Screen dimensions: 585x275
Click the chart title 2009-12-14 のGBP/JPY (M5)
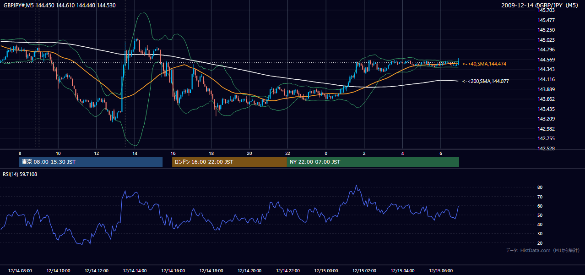541,5
